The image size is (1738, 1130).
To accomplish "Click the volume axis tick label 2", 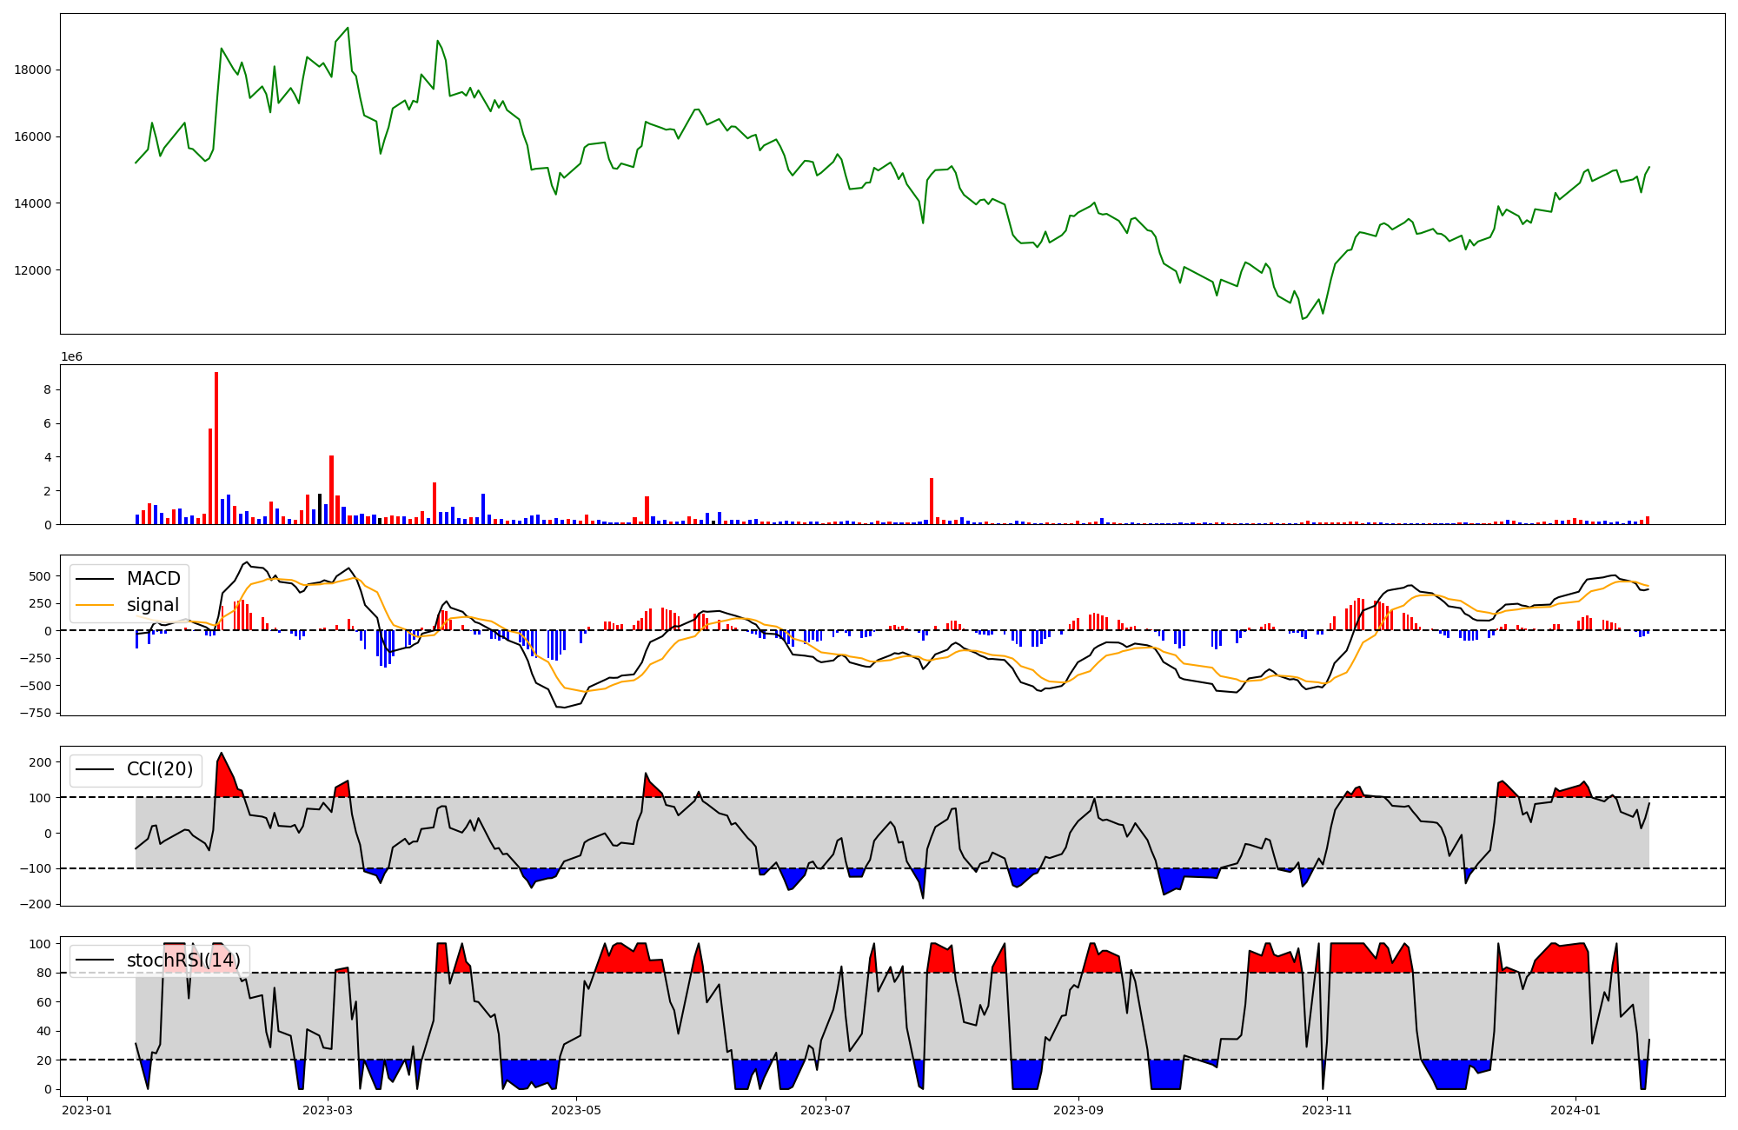I will coord(48,491).
